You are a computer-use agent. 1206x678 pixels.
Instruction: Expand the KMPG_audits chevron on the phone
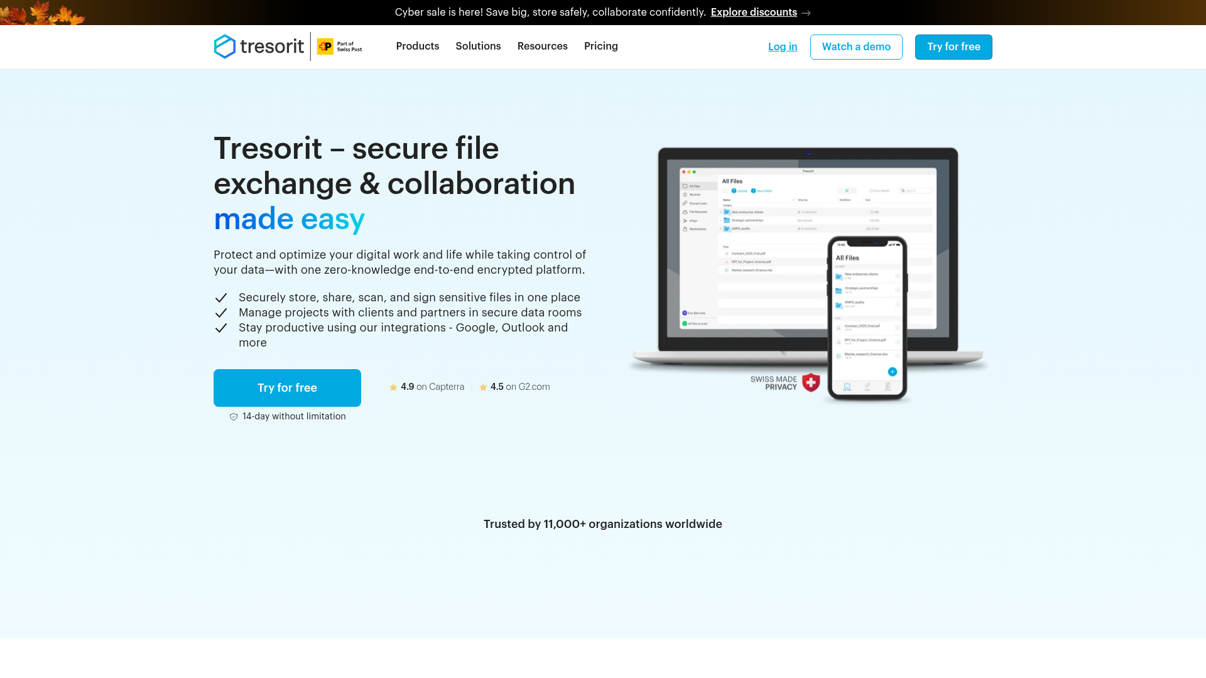[x=898, y=304]
